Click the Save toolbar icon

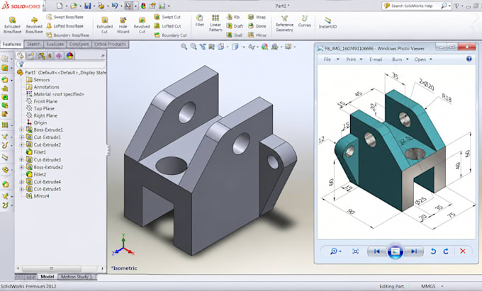click(x=88, y=6)
